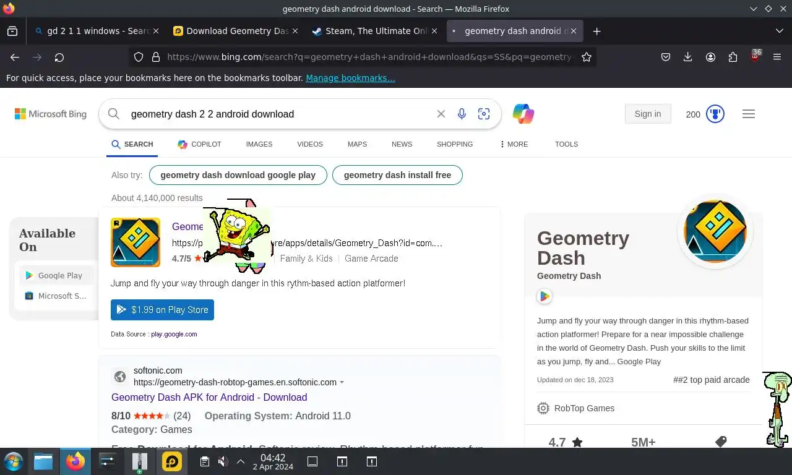792x475 pixels.
Task: Open archive manager zipper taskbar icon
Action: [x=140, y=463]
